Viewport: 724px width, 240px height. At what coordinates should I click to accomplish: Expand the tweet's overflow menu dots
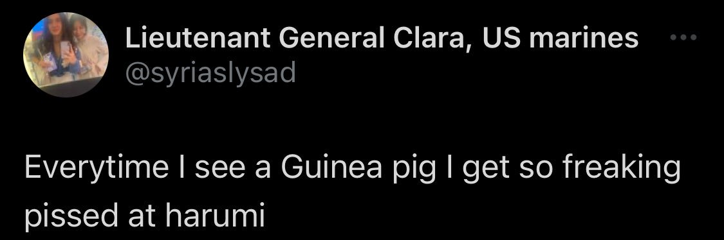point(683,38)
